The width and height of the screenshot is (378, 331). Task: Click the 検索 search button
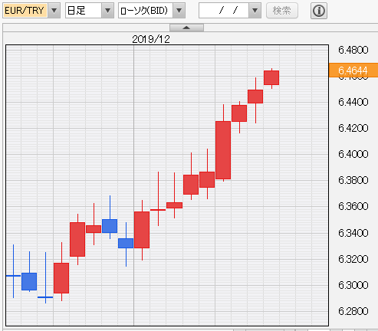(282, 11)
